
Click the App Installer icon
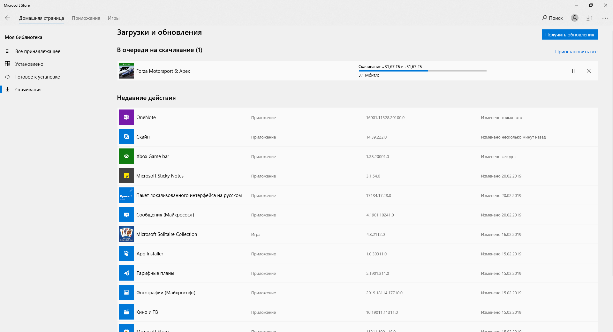click(126, 253)
